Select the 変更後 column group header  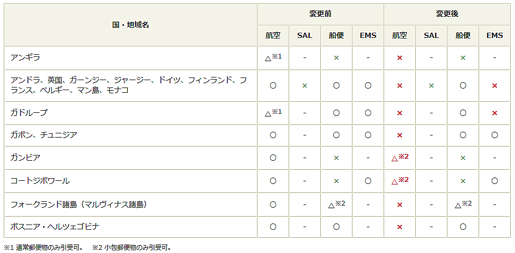coord(447,14)
